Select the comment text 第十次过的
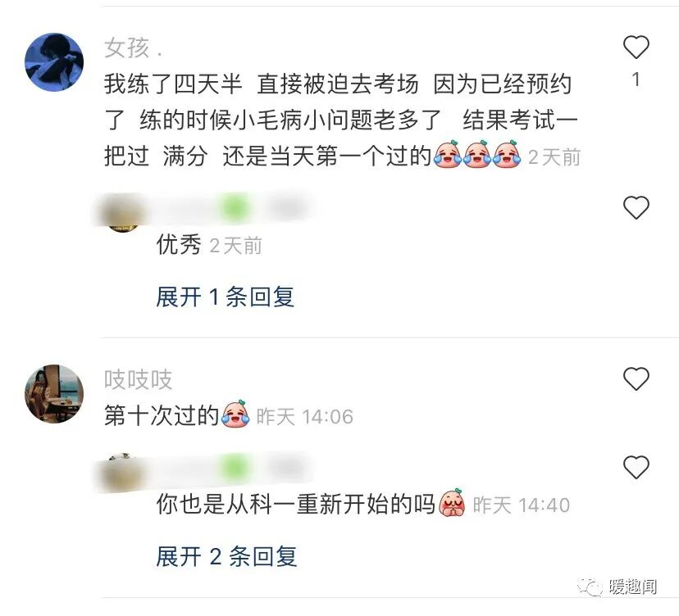 [161, 416]
